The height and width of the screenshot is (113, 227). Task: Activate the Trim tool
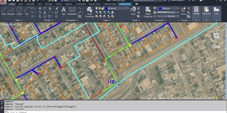coord(50,8)
